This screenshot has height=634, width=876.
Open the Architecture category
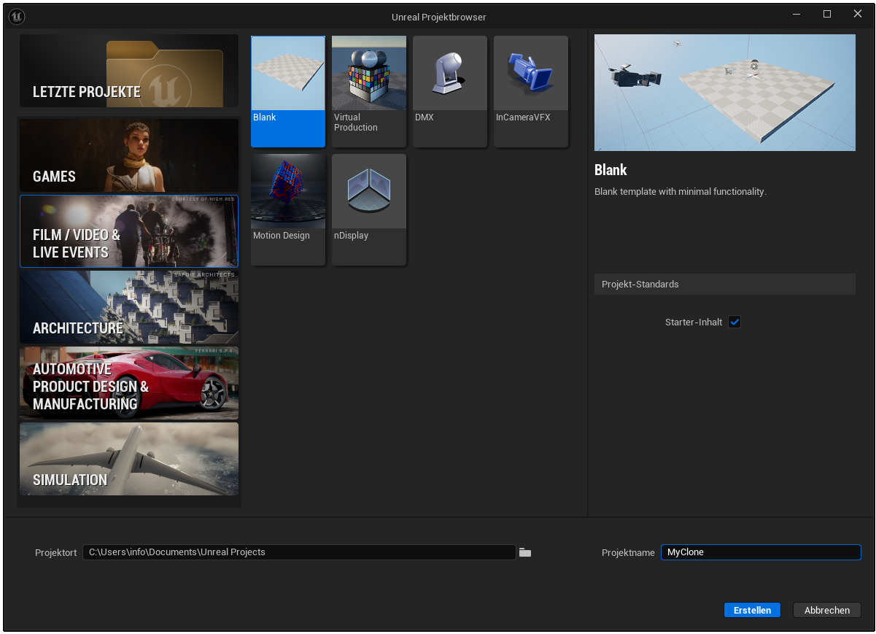click(129, 307)
